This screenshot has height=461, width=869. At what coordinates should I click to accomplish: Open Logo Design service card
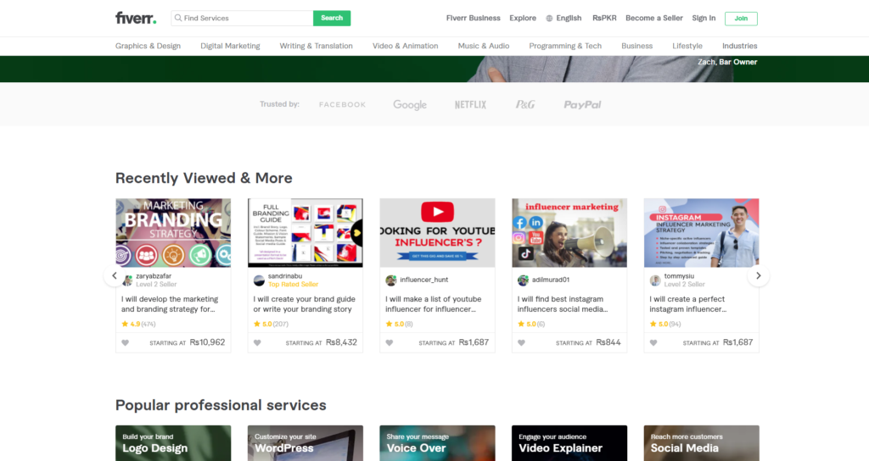(x=173, y=442)
